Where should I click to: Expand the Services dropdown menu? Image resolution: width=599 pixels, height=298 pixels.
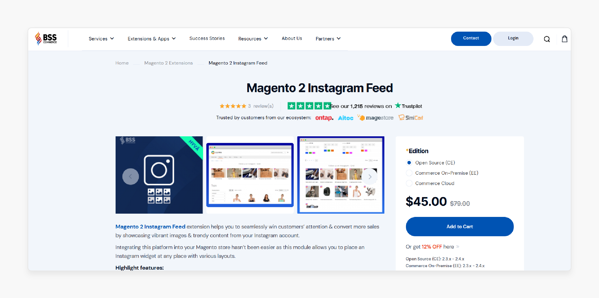101,38
